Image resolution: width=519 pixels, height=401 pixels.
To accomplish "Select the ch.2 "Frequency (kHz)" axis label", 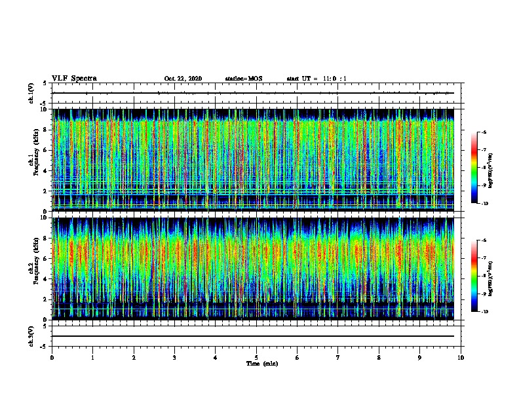I will tap(36, 261).
